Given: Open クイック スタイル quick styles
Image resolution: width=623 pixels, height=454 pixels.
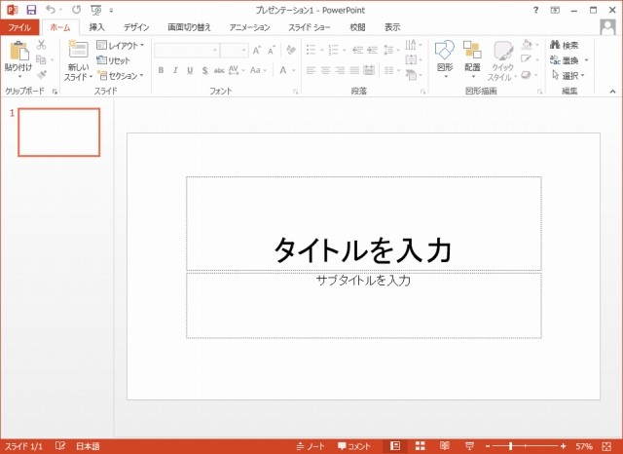Looking at the screenshot, I should coord(501,60).
